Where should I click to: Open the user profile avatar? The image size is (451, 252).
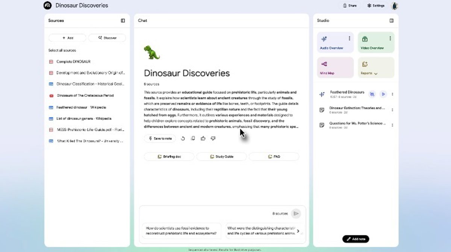click(395, 6)
